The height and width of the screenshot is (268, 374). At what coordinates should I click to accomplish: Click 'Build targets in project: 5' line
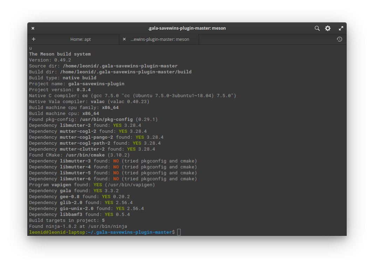(x=67, y=220)
